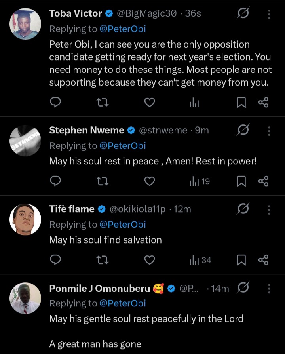View analytics on Tifè flame's reply
The height and width of the screenshot is (354, 285).
[x=201, y=260]
